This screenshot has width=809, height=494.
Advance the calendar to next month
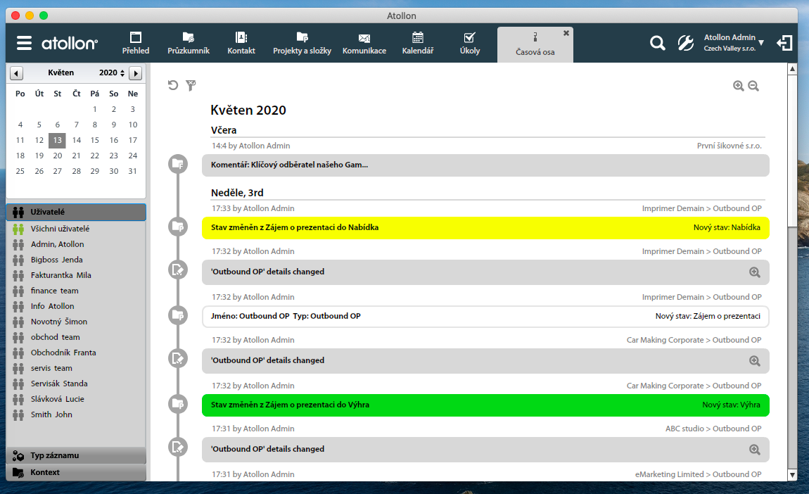(x=136, y=73)
